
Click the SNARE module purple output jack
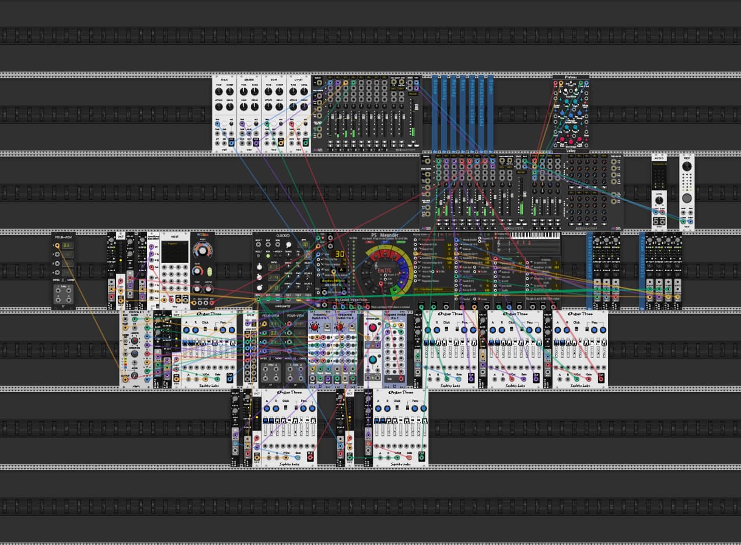coord(256,143)
